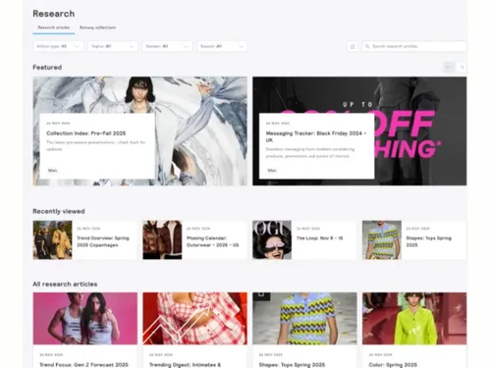Click the Trend Focus: Gen Z Forecast 2025 title
Viewport: 491px width, 368px height.
(x=83, y=365)
